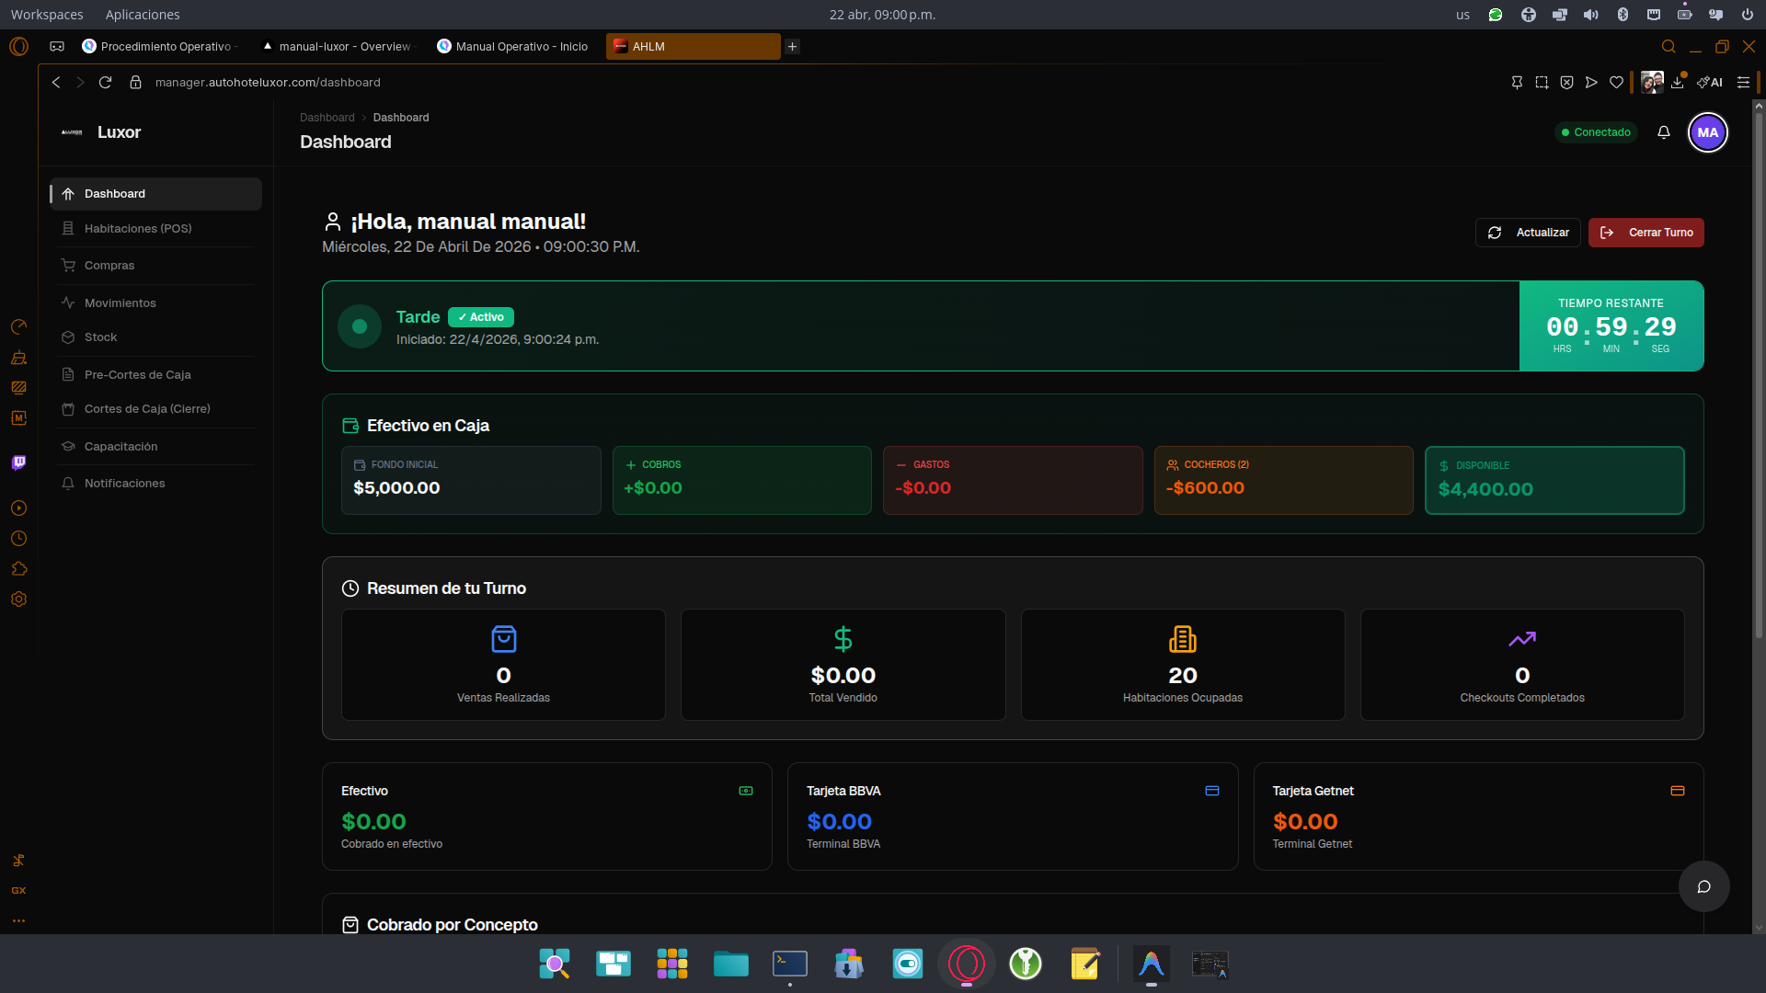The height and width of the screenshot is (993, 1766).
Task: Open Dashboard in the sidebar
Action: point(156,194)
